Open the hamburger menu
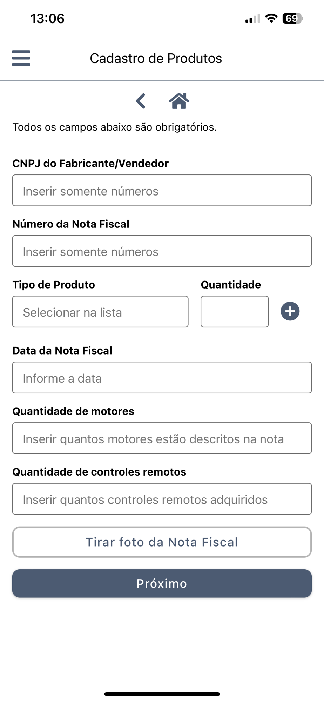 [x=21, y=58]
